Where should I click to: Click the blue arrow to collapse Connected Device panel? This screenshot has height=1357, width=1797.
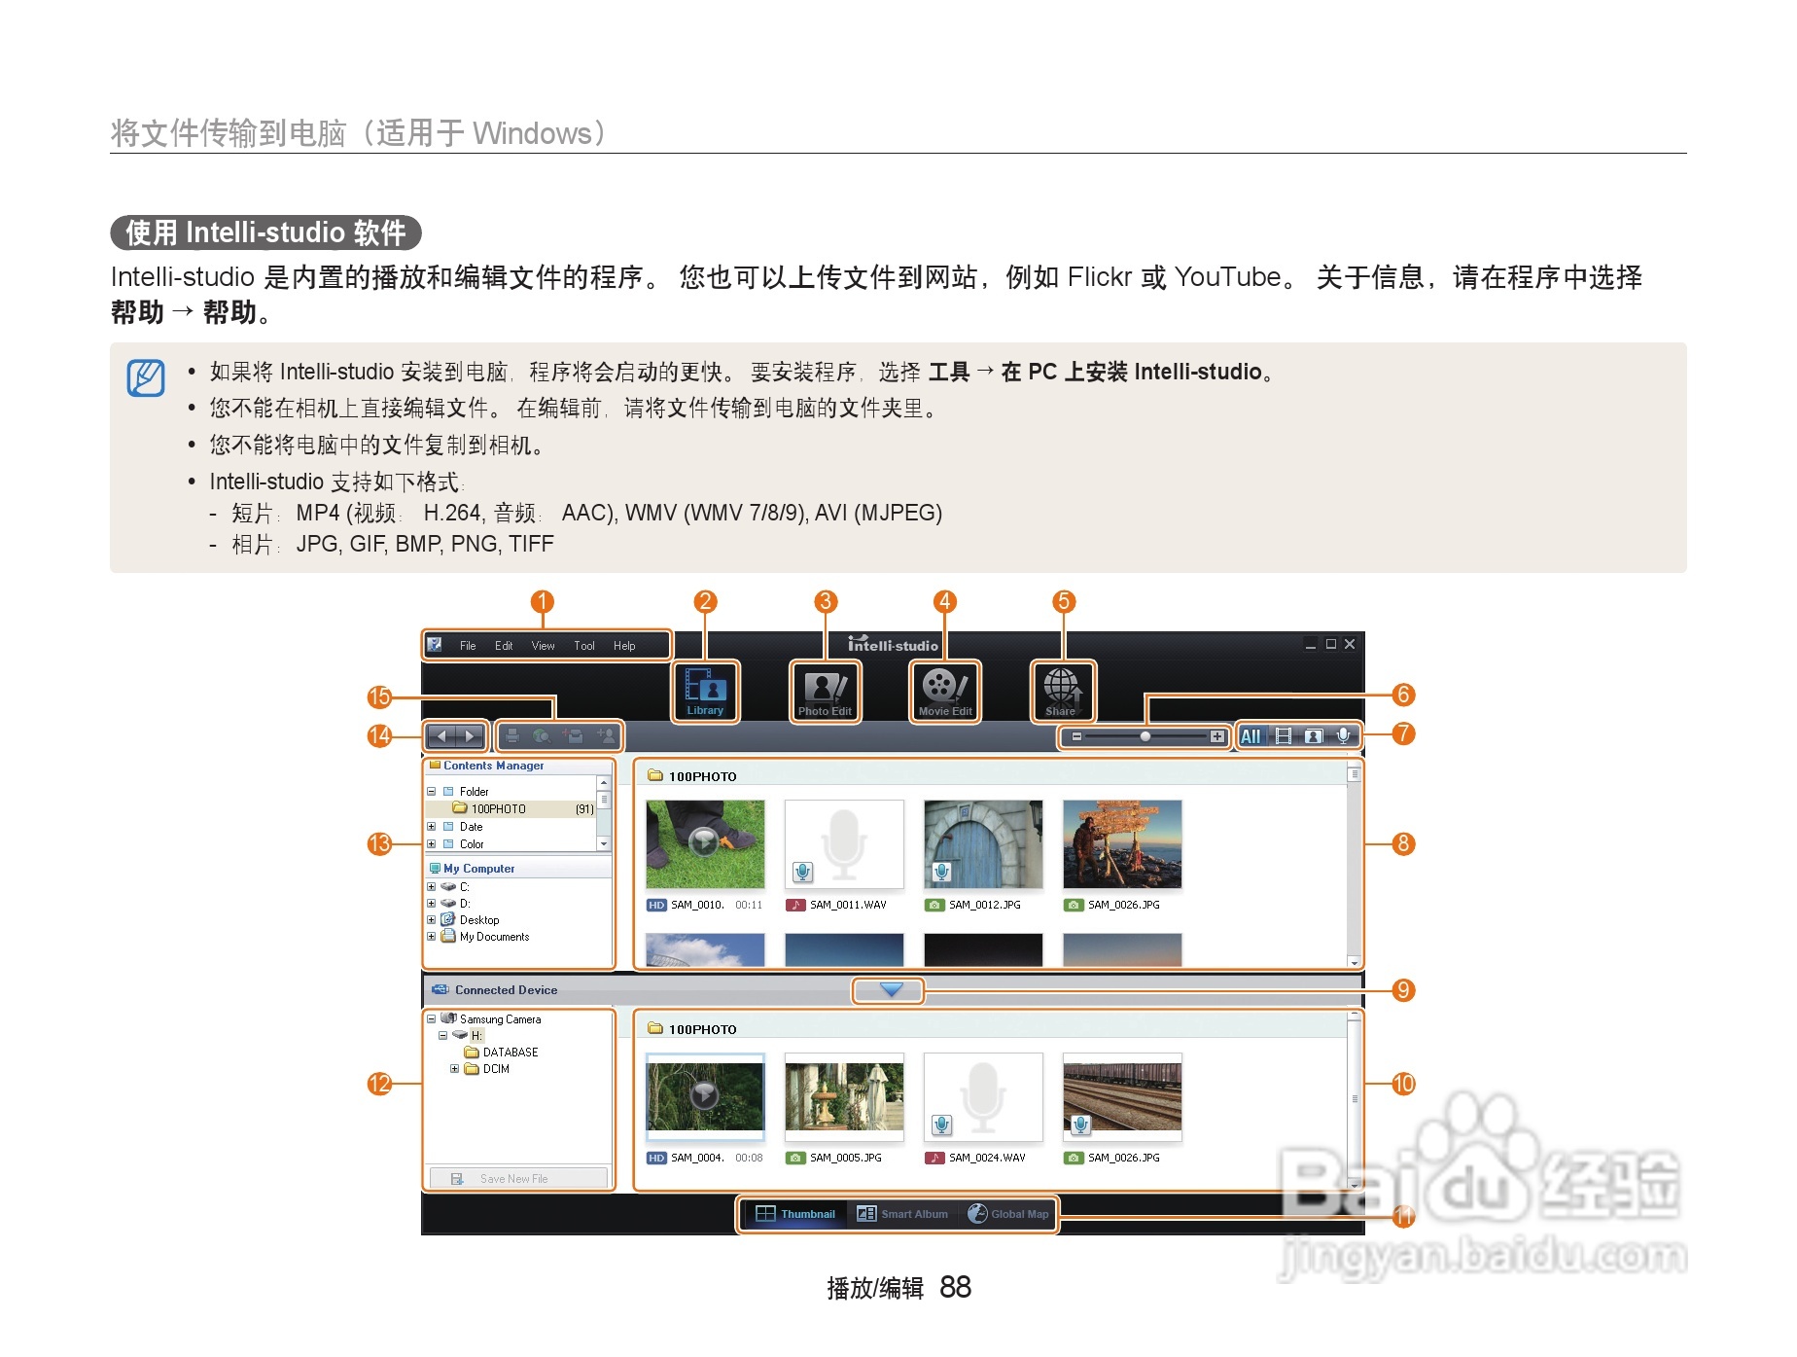891,989
